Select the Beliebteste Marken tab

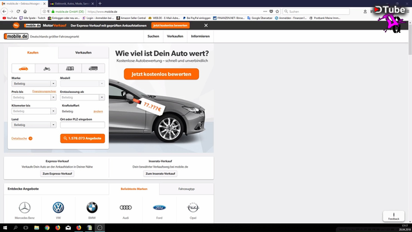[x=134, y=189]
